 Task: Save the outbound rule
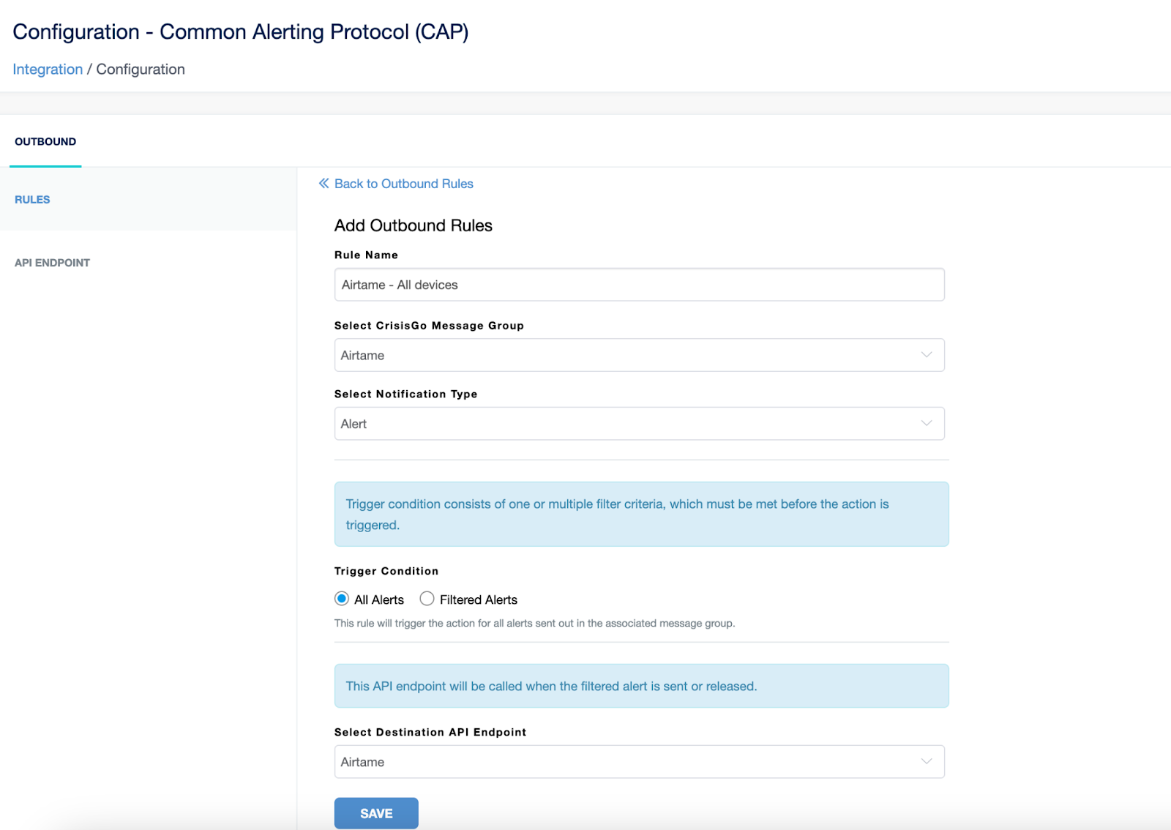click(376, 813)
